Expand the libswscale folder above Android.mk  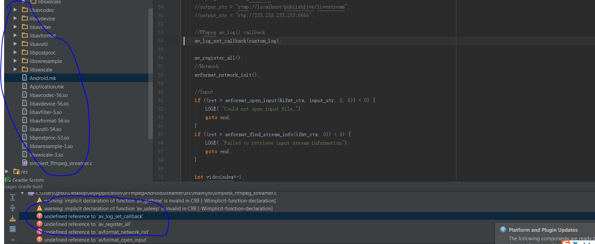click(15, 69)
